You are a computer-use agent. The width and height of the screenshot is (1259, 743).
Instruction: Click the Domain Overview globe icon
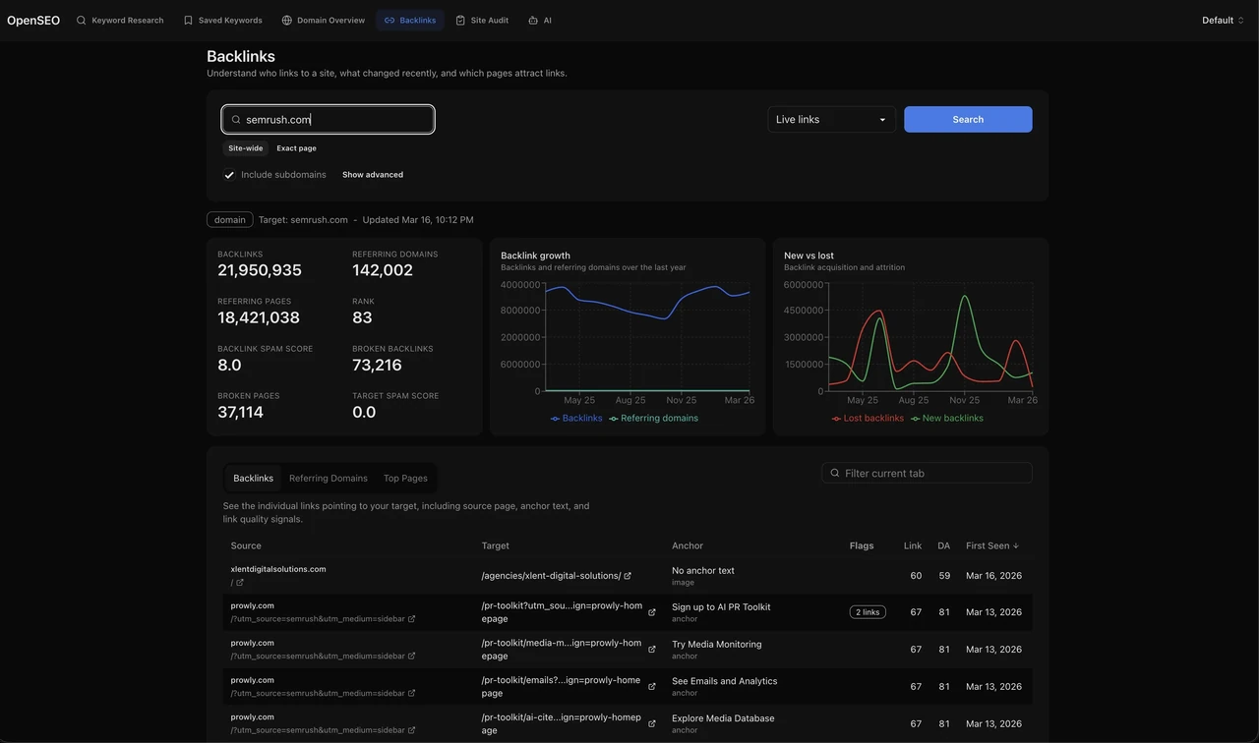[x=287, y=21]
